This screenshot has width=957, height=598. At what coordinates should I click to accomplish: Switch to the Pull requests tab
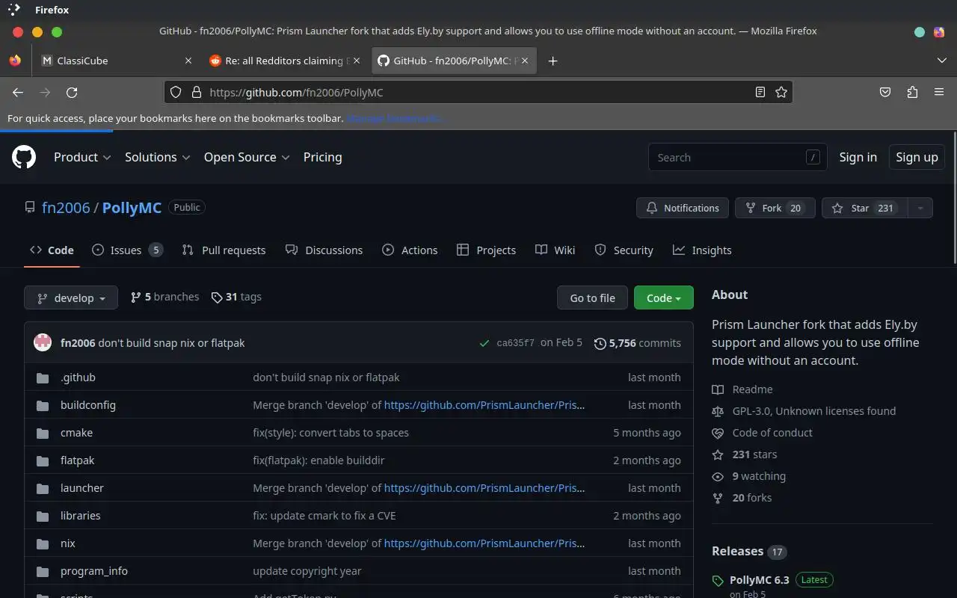click(224, 250)
